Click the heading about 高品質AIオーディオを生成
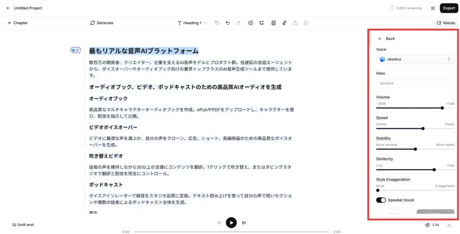Viewport: 460px width, 234px height. tap(185, 87)
